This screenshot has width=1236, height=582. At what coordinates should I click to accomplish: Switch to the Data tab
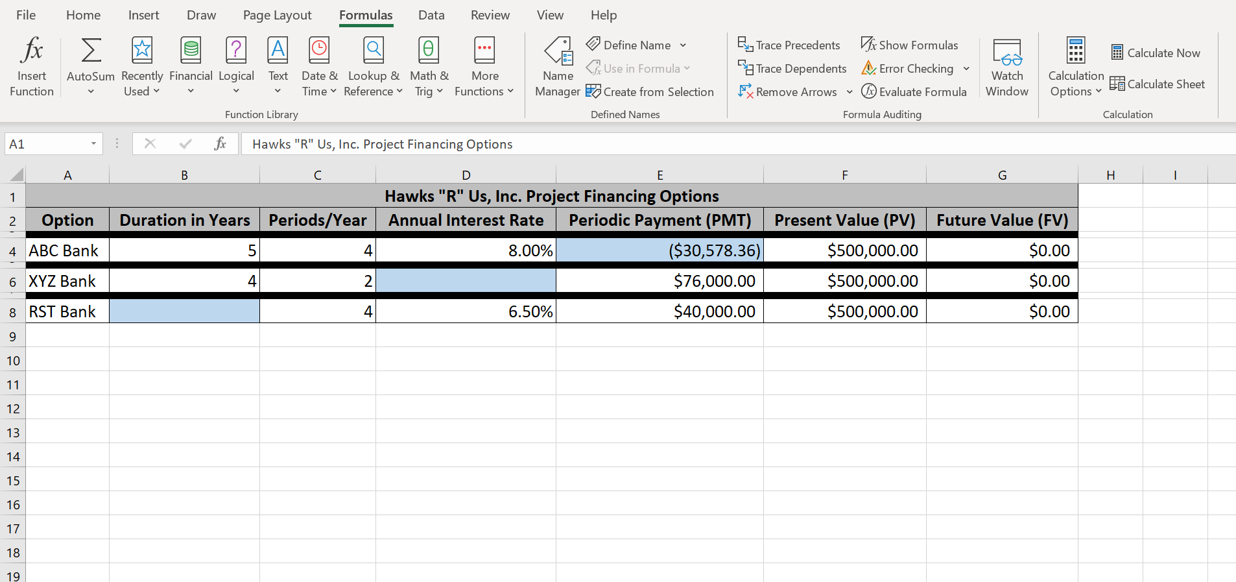[x=431, y=15]
